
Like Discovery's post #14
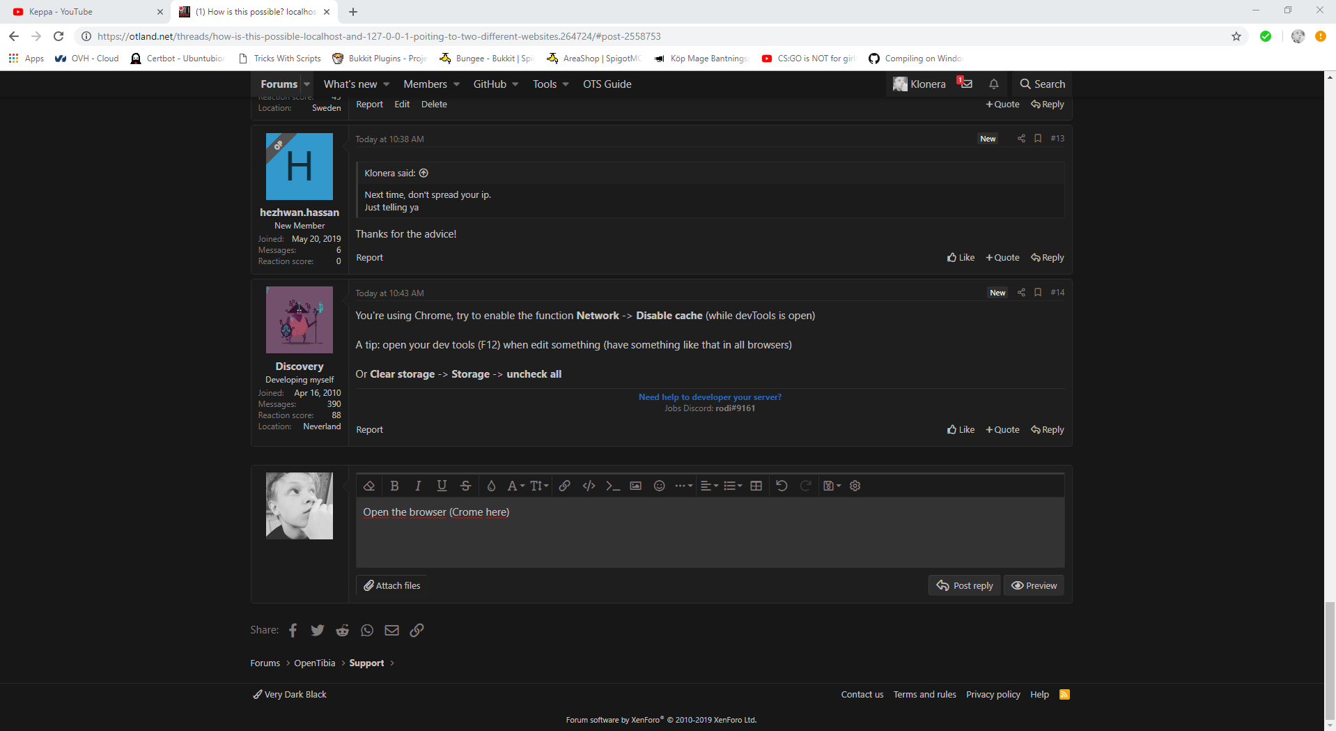(x=961, y=430)
